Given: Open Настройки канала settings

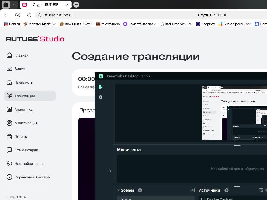Looking at the screenshot, I should coord(30,164).
